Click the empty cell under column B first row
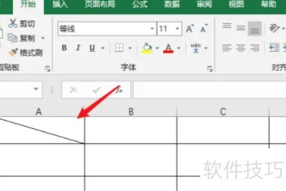Screen dimensions: 286x191 pos(131,130)
